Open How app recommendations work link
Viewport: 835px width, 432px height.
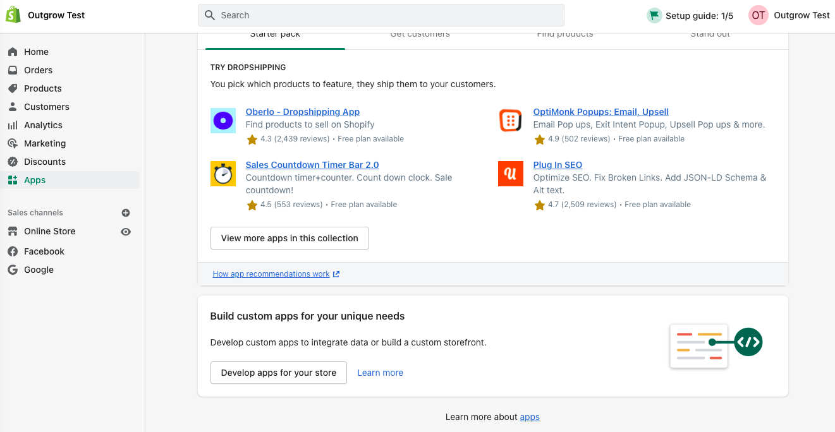271,274
